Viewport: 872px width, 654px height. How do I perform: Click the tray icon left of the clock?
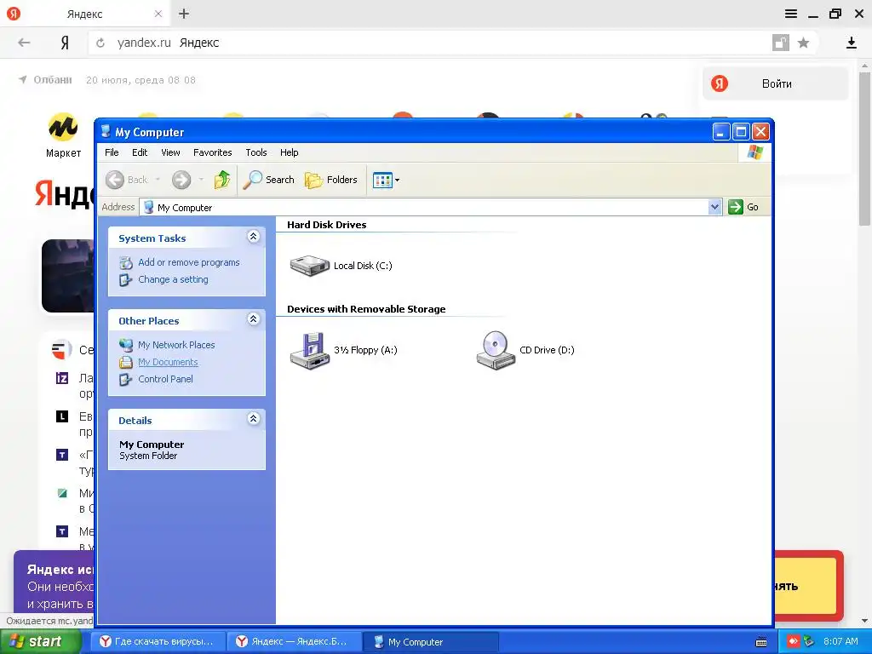pyautogui.click(x=809, y=642)
